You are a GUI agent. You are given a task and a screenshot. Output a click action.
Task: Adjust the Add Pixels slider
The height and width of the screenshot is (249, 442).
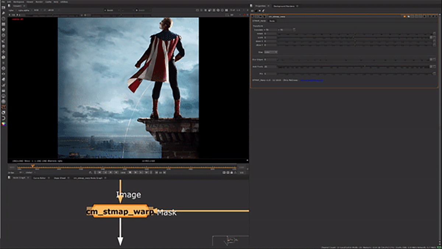click(353, 67)
